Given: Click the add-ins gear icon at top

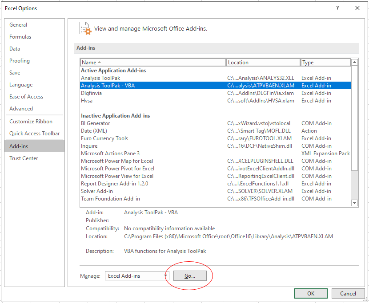Looking at the screenshot, I should pos(85,28).
